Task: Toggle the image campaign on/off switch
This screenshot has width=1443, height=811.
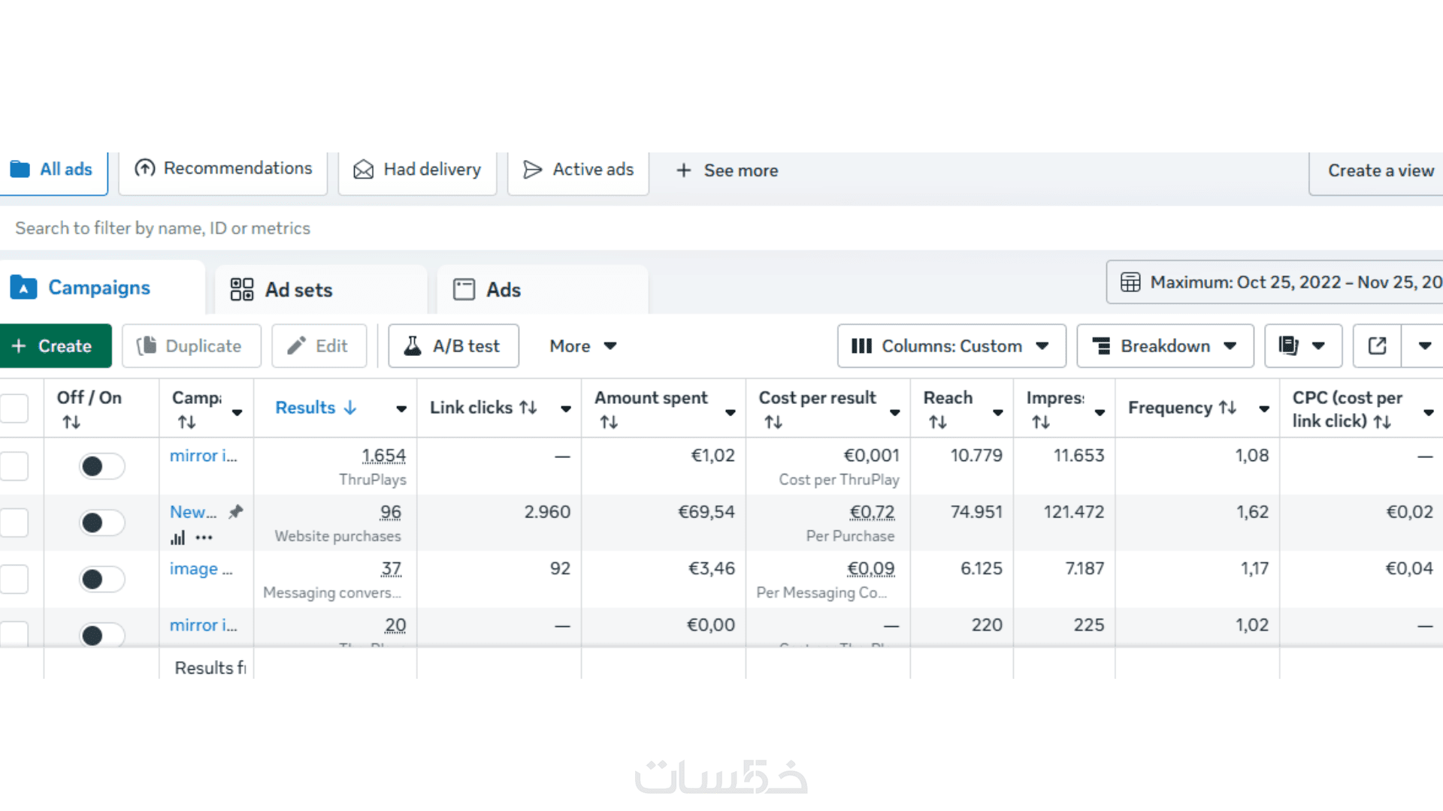Action: pyautogui.click(x=101, y=580)
